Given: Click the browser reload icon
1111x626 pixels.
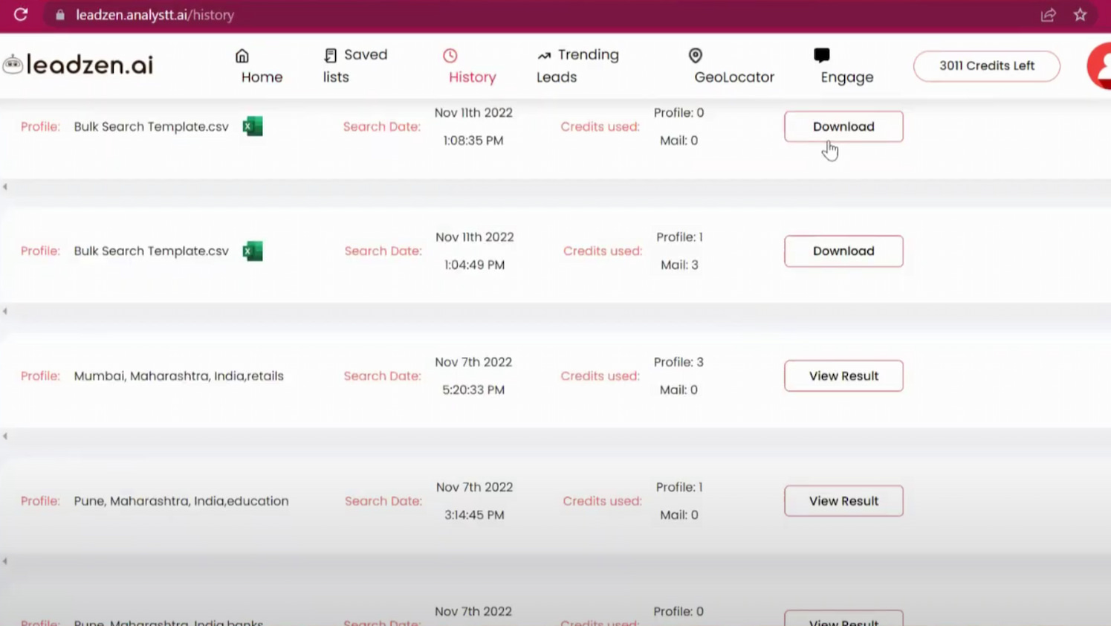Looking at the screenshot, I should click(x=20, y=15).
